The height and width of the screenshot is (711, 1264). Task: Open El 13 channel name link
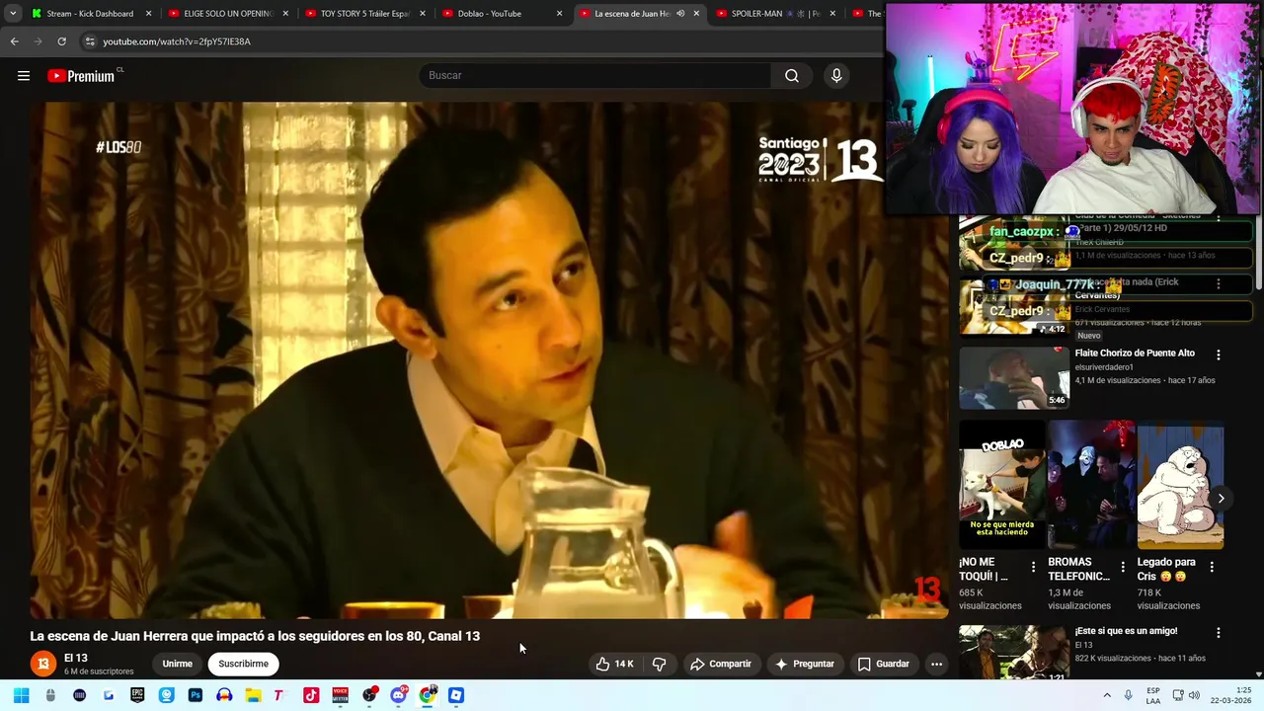(76, 658)
